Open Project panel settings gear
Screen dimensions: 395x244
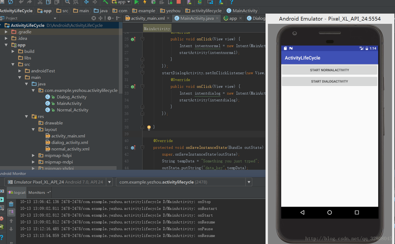[x=110, y=18]
